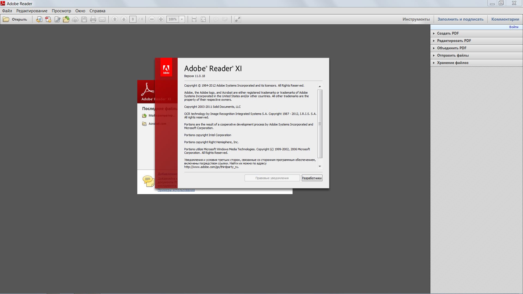This screenshot has width=523, height=294.
Task: Click the add sticky note comment icon
Action: (x=216, y=19)
